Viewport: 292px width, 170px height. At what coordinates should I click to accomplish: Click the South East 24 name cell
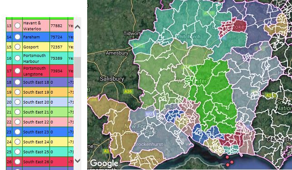click(36, 142)
